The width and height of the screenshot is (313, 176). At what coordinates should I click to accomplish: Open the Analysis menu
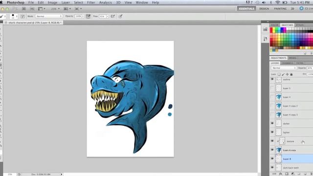pos(106,2)
